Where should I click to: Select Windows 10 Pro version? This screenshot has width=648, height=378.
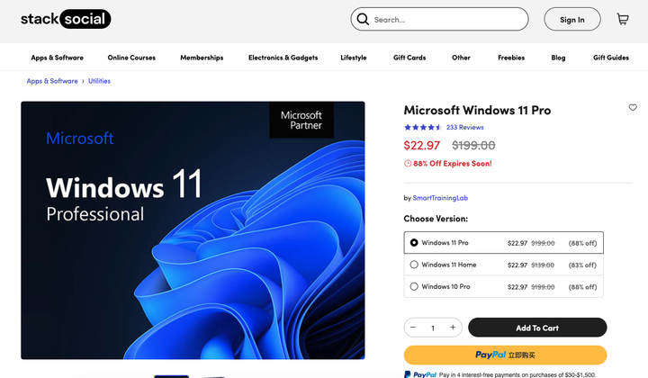coord(503,286)
